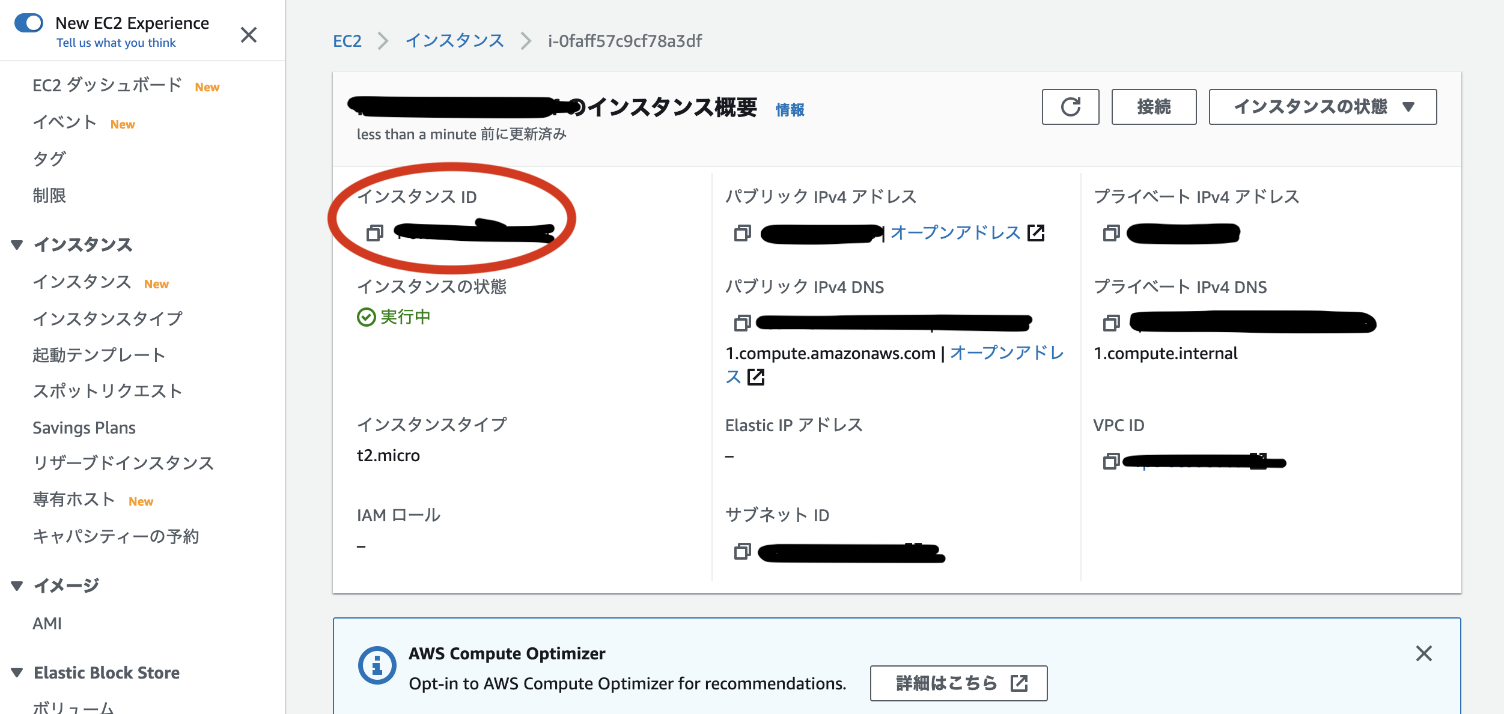Screen dimensions: 1504x714
Task: Copy the VPC ID value
Action: [1111, 461]
